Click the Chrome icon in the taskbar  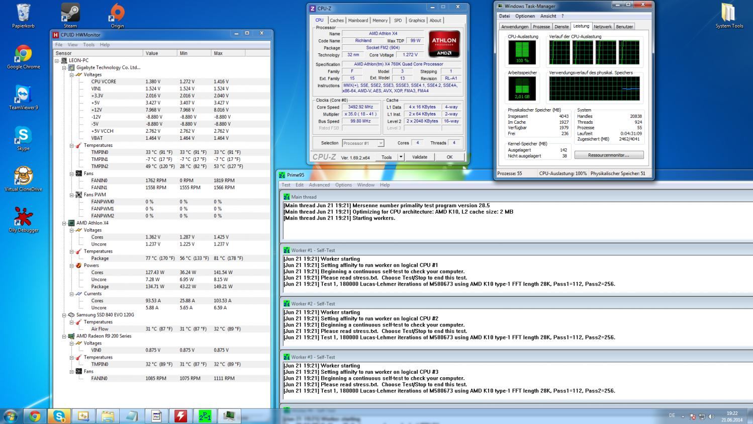pyautogui.click(x=35, y=416)
